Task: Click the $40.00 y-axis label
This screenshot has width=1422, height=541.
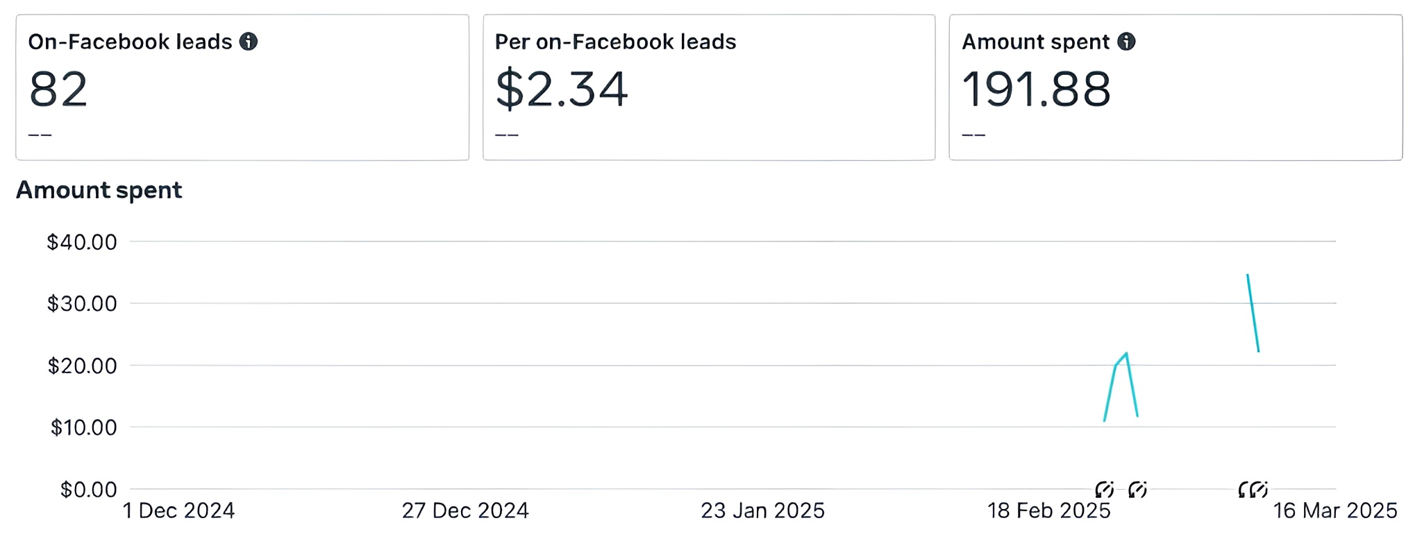Action: (82, 242)
